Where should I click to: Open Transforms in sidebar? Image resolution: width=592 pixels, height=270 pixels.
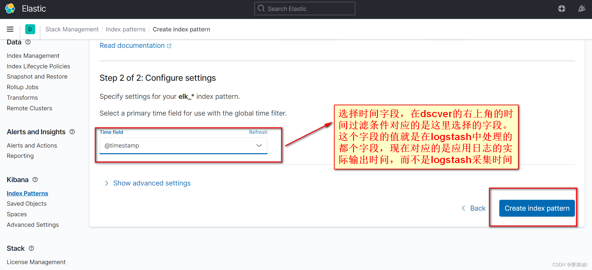22,98
